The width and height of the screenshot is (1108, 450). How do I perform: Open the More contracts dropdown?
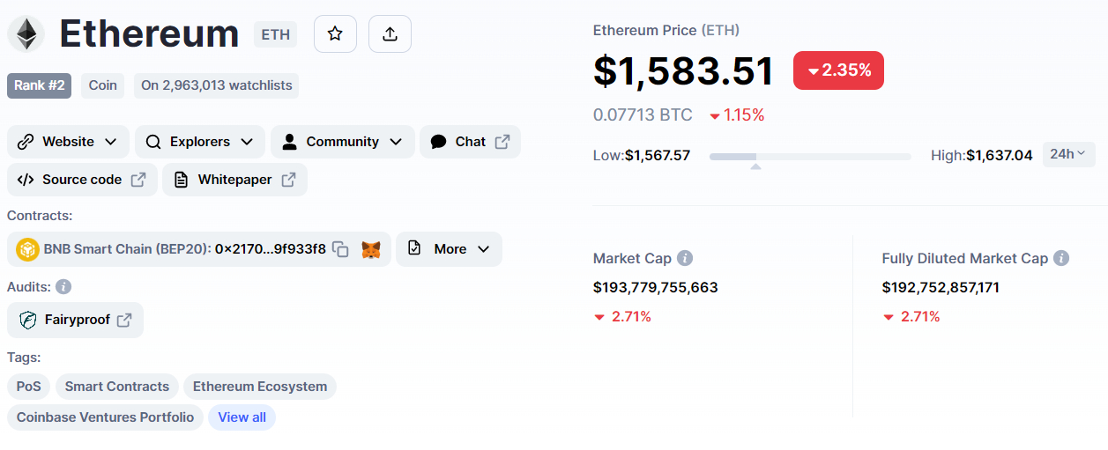[x=449, y=249]
